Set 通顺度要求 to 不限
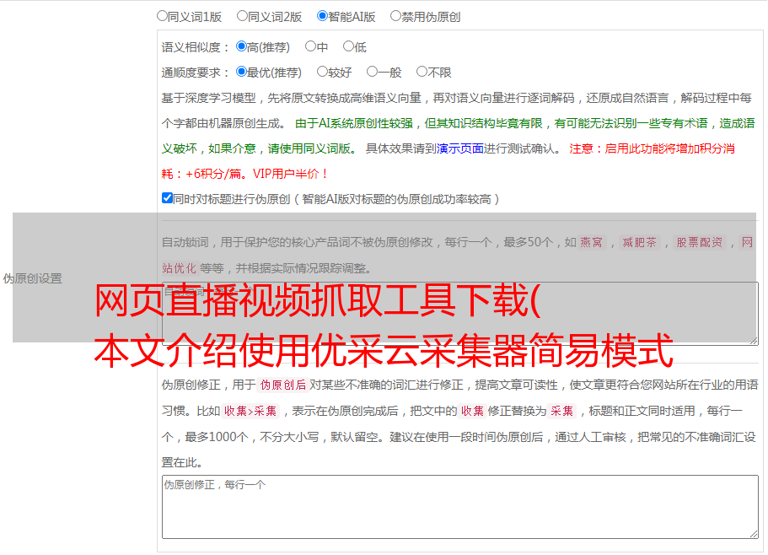 422,72
